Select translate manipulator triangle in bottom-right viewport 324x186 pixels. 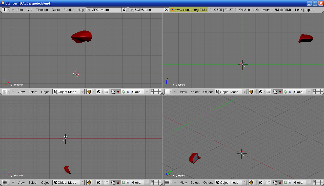[x=280, y=182]
